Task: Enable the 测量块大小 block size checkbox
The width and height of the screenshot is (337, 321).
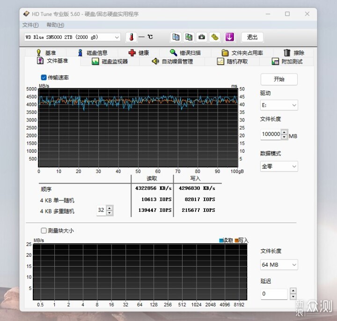Action: [x=44, y=231]
